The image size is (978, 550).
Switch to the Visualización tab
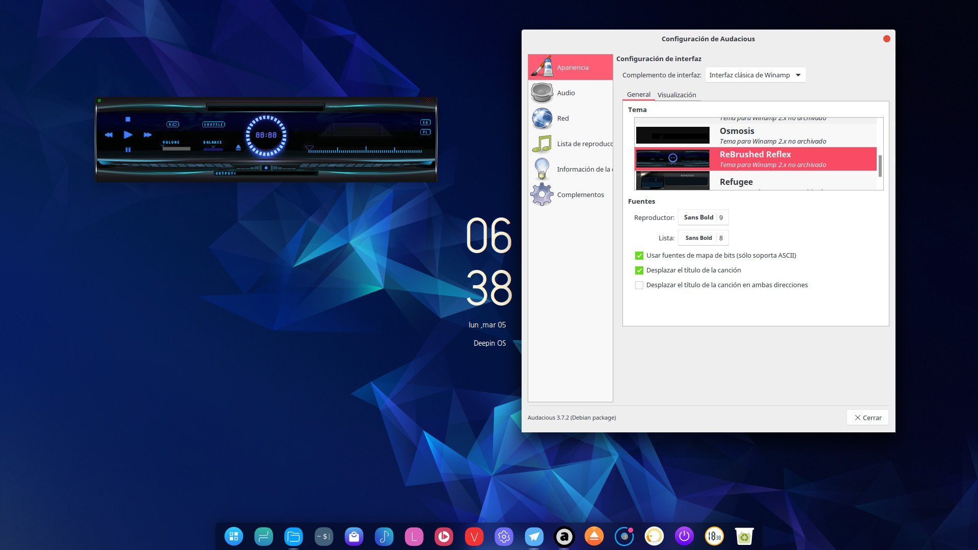pyautogui.click(x=676, y=95)
